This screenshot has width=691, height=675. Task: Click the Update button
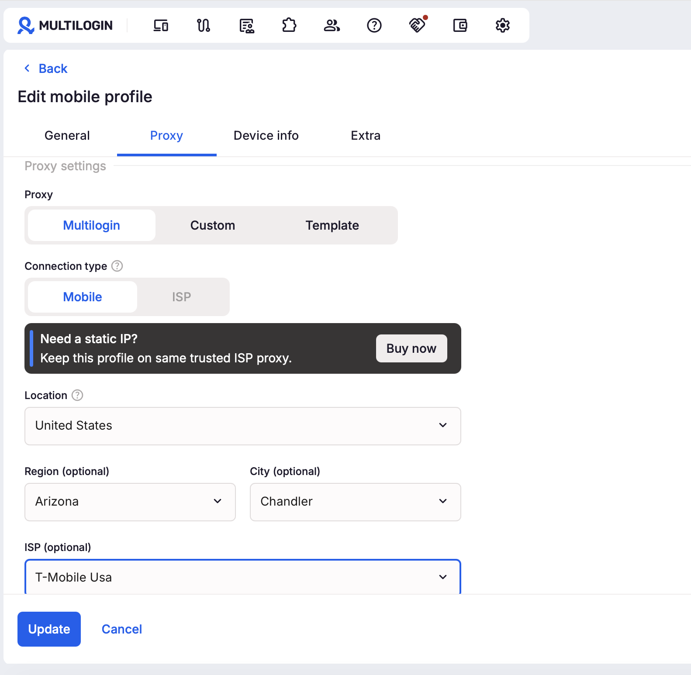(49, 629)
